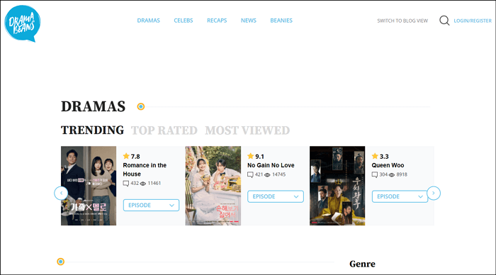Screen dimensions: 496x275
Task: Open the DRAMAS menu item
Action: pyautogui.click(x=148, y=21)
